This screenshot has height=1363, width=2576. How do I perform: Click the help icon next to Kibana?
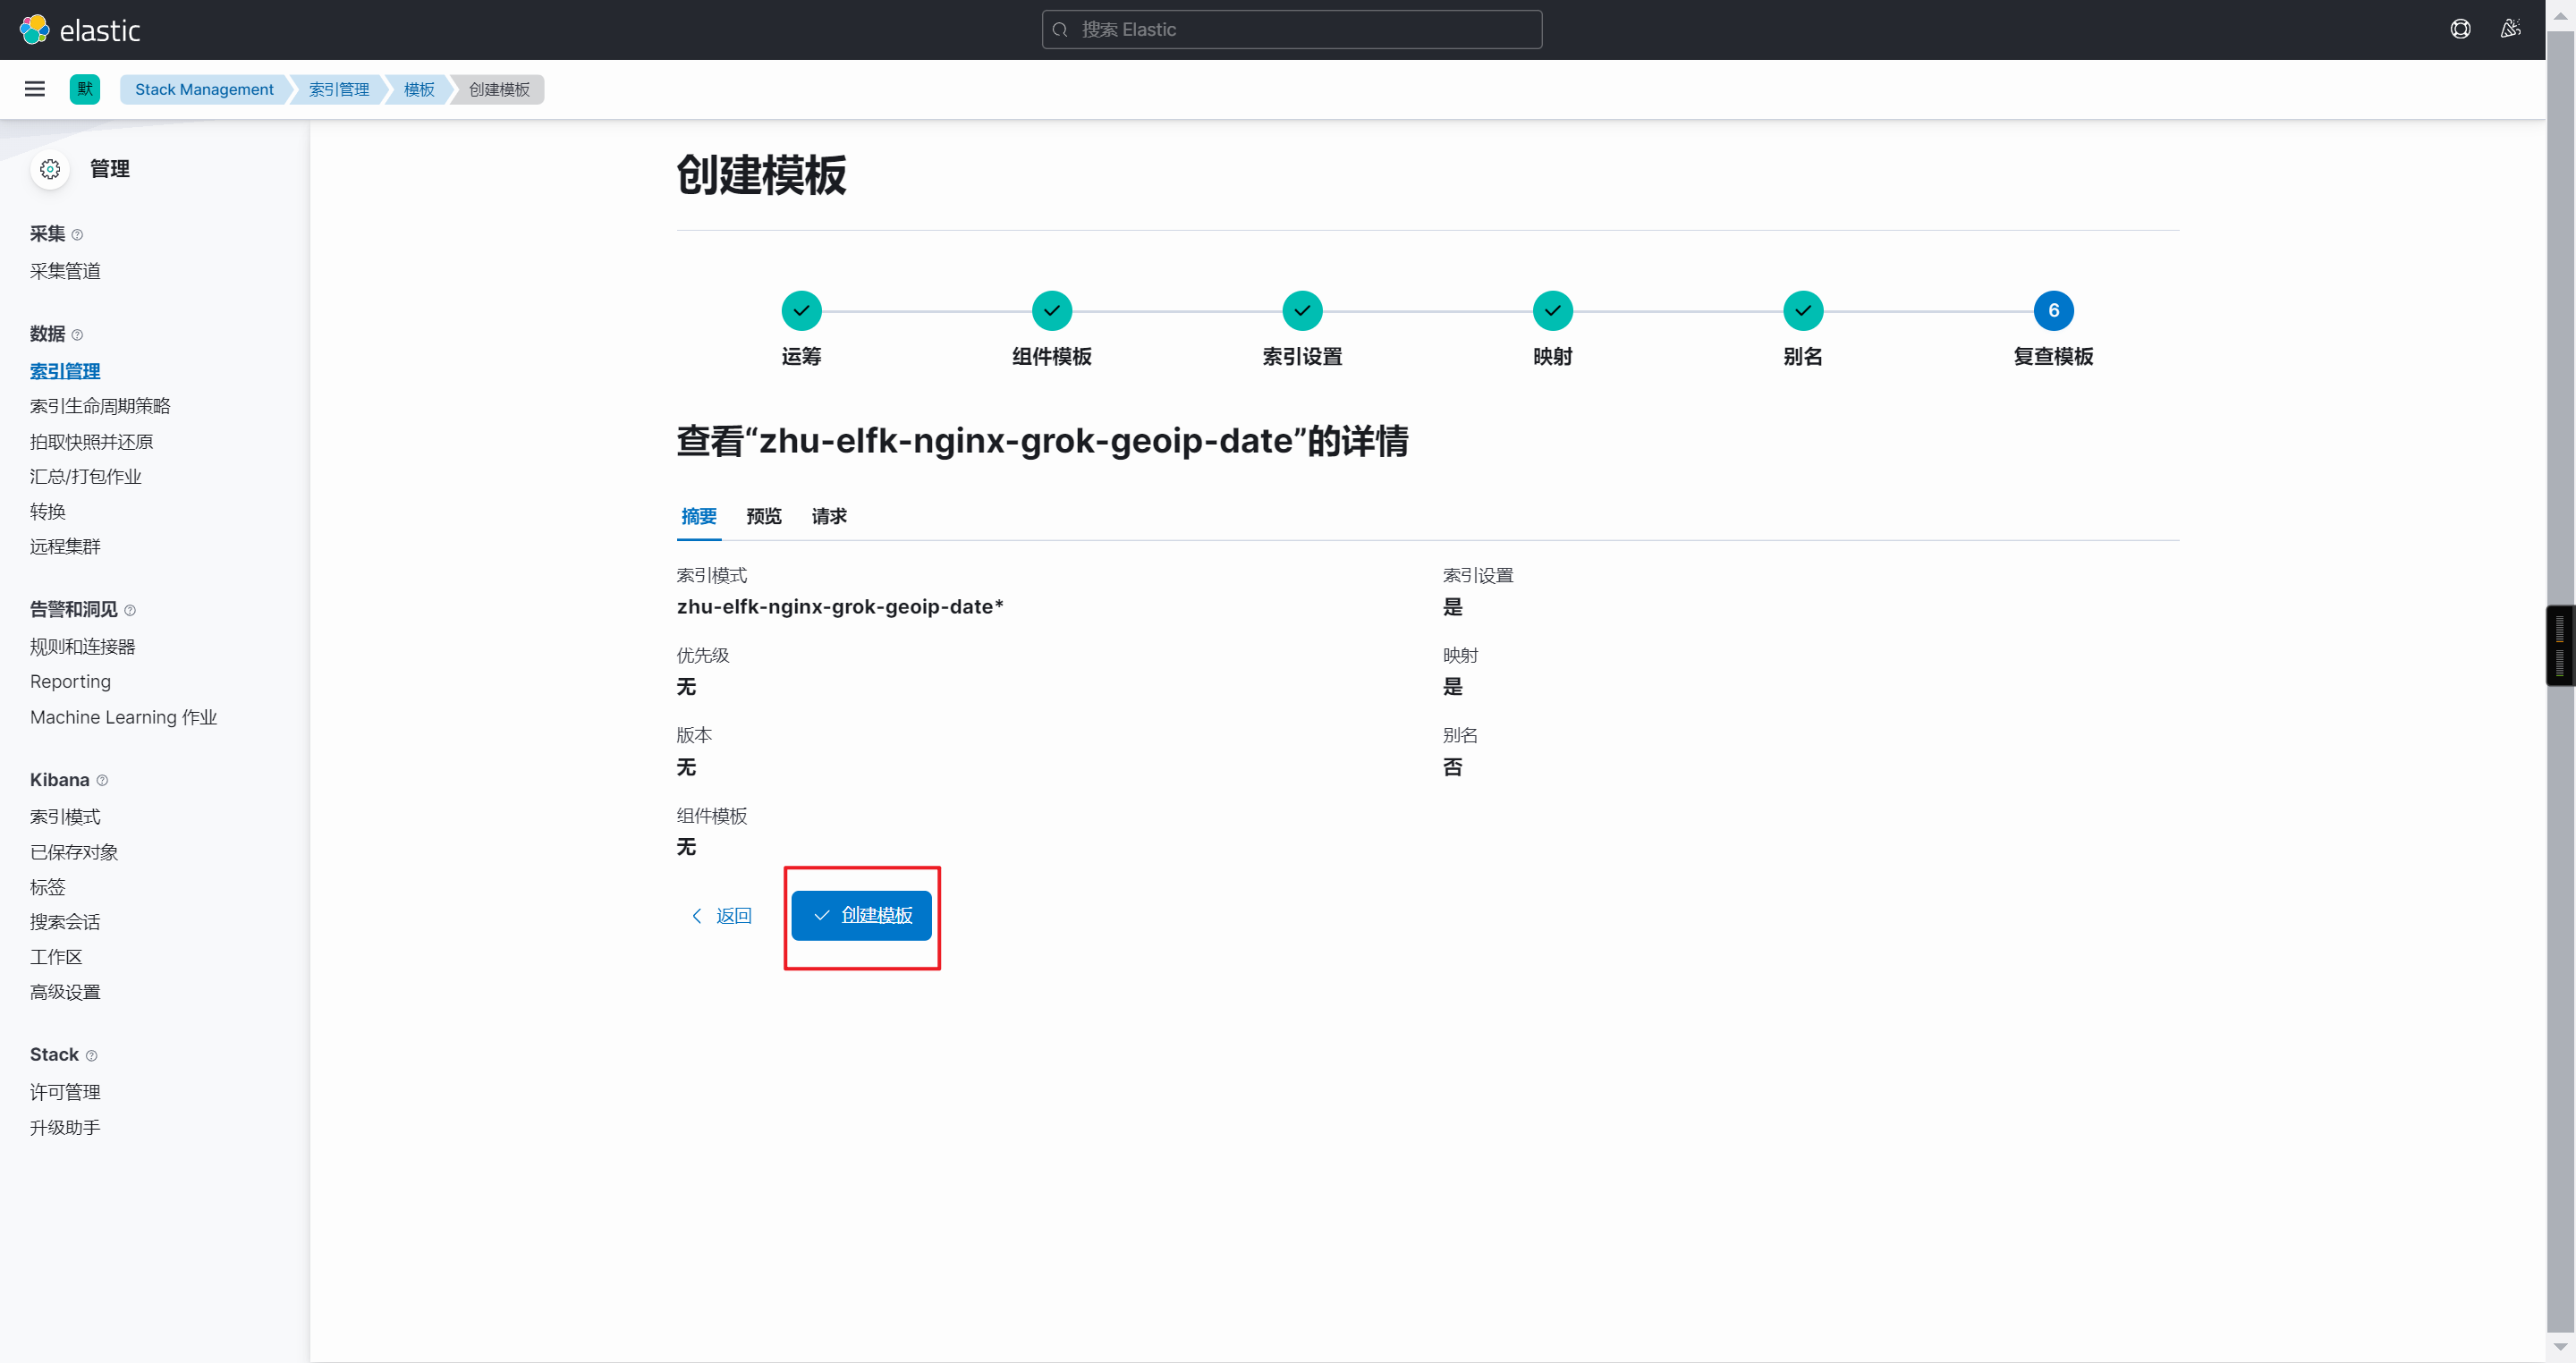click(102, 780)
